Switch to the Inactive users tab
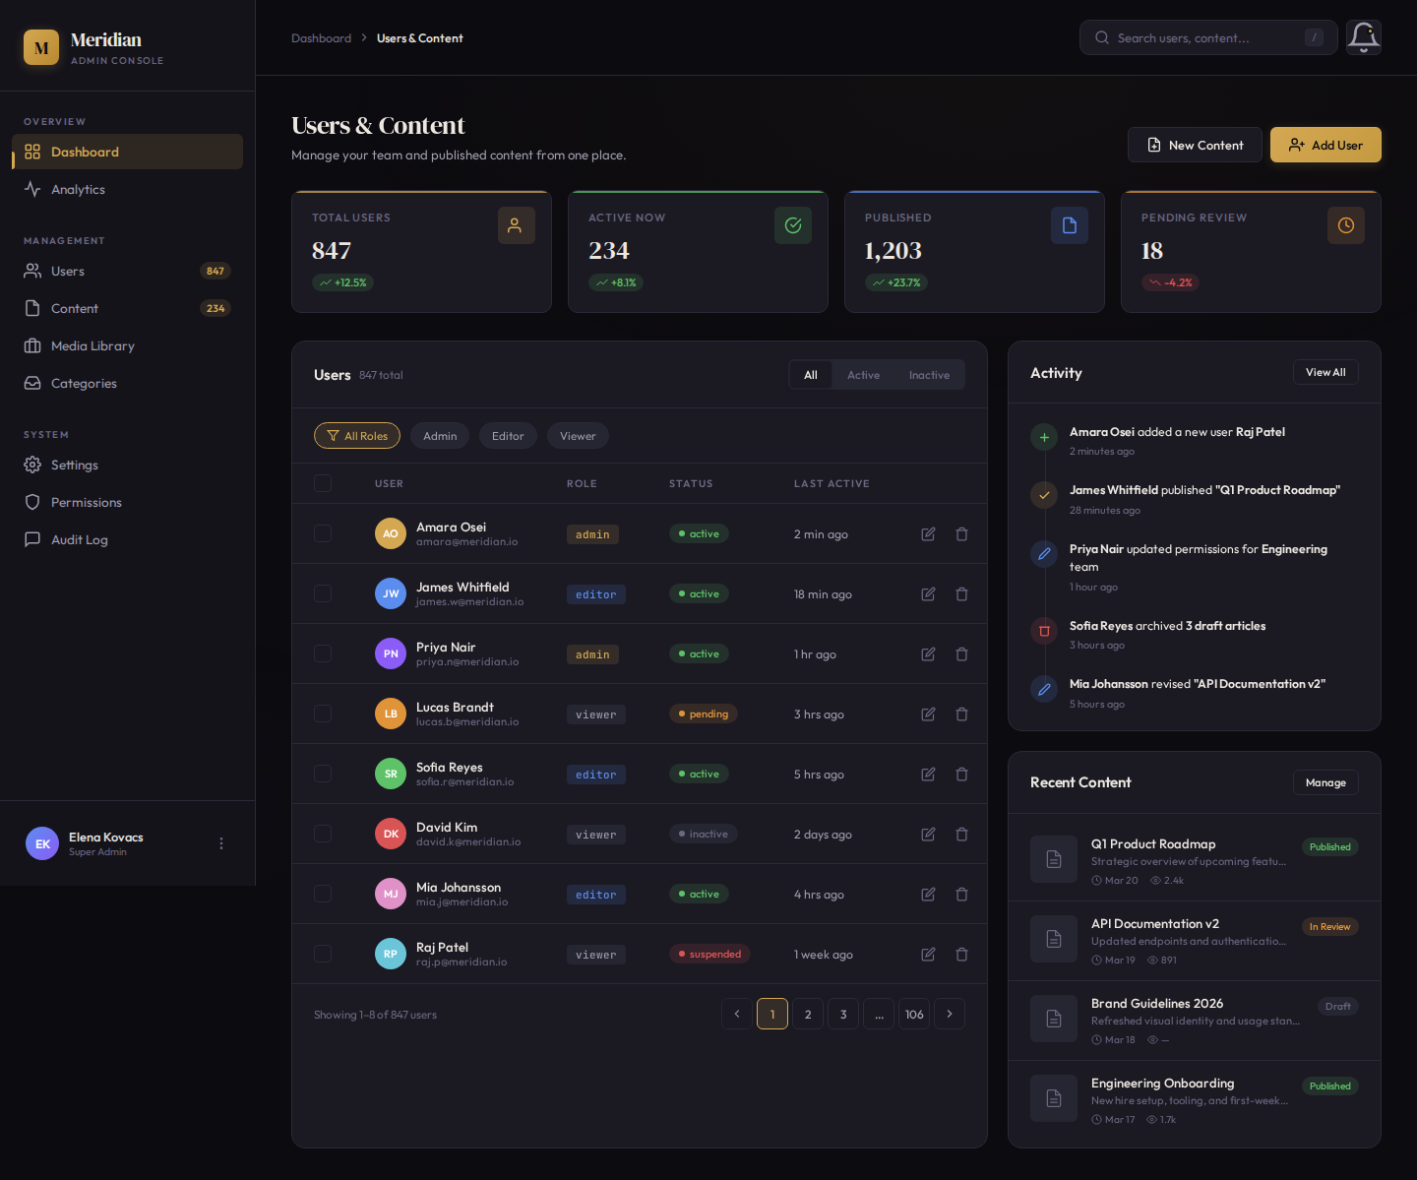 [x=928, y=375]
